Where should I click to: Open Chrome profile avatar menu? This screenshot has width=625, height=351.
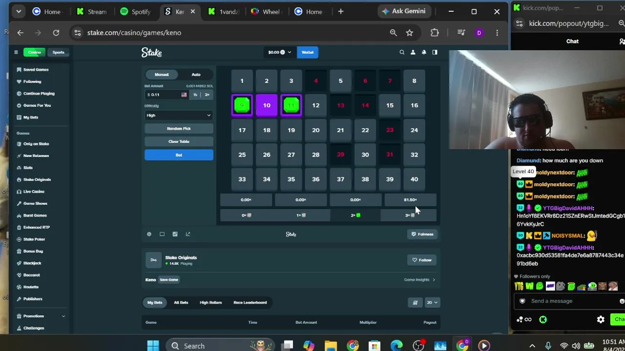pyautogui.click(x=479, y=33)
